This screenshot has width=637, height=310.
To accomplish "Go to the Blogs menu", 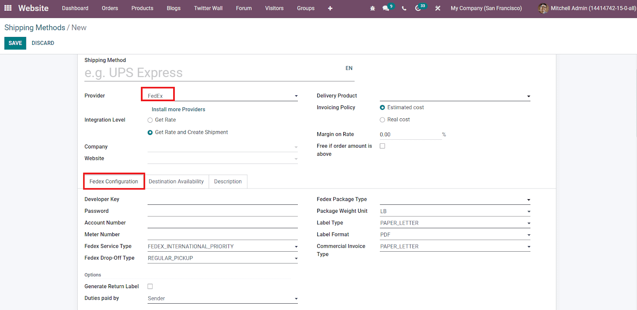I will pyautogui.click(x=174, y=8).
